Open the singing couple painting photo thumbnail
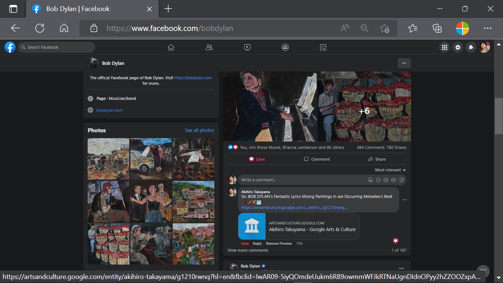The image size is (503, 283). (x=151, y=202)
